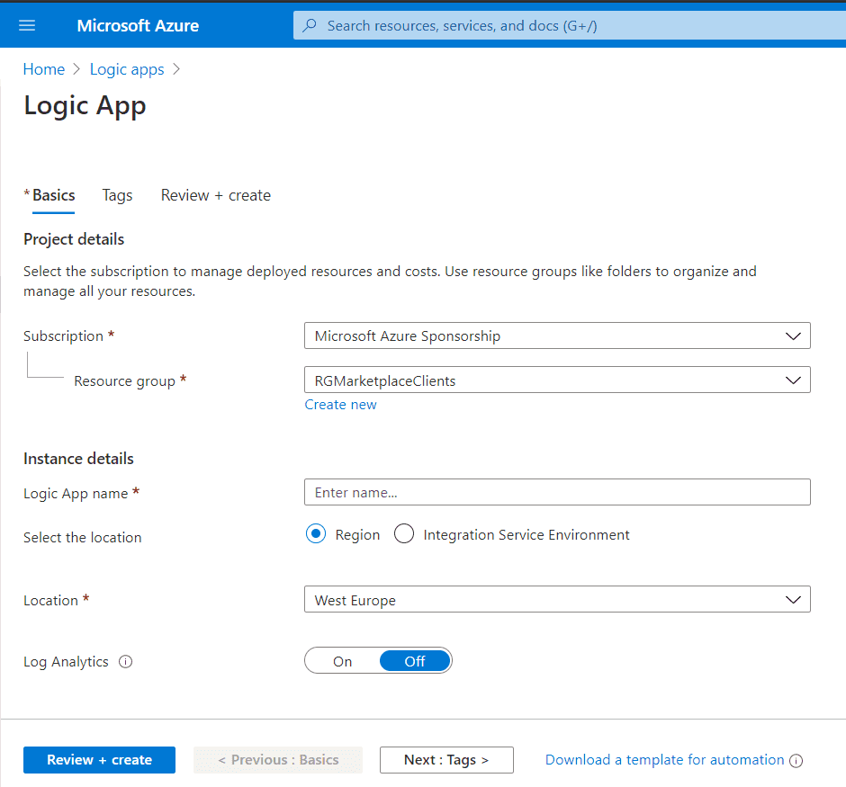This screenshot has height=787, width=846.
Task: Turn Log Analytics On
Action: (x=343, y=661)
